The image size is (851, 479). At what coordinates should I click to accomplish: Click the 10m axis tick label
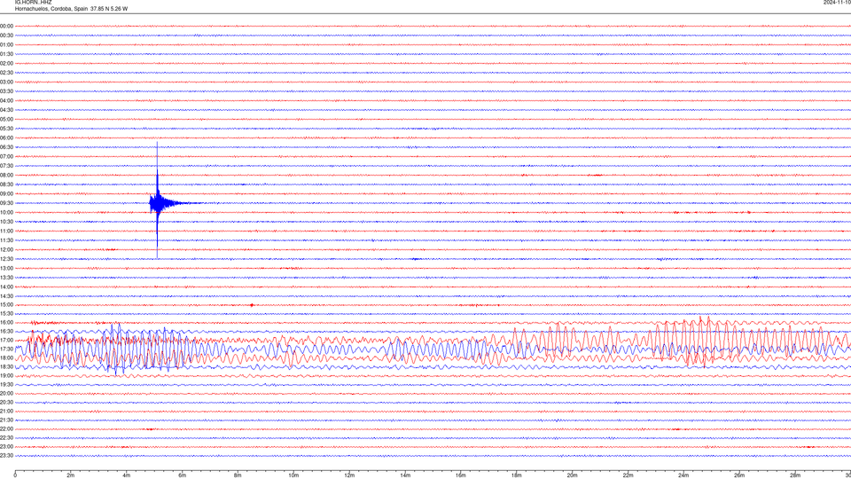(x=293, y=475)
